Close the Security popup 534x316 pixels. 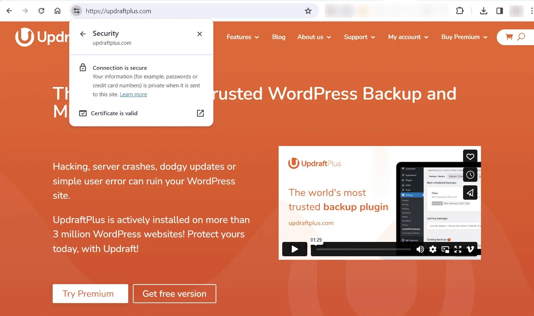pyautogui.click(x=200, y=34)
